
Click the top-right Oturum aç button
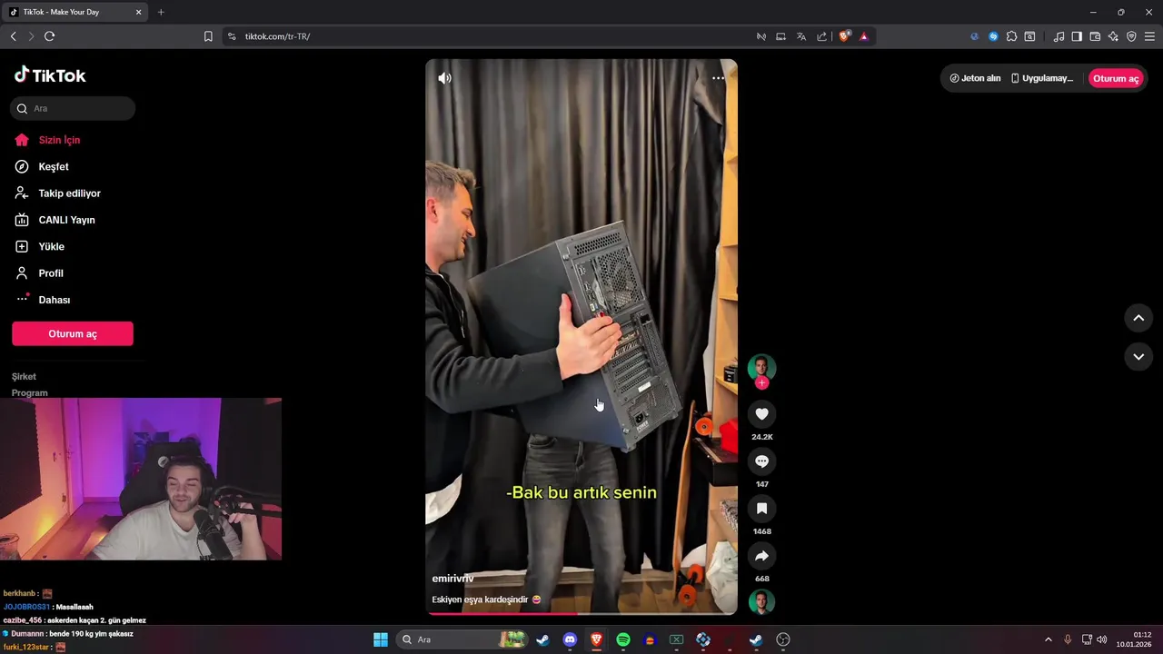point(1116,78)
